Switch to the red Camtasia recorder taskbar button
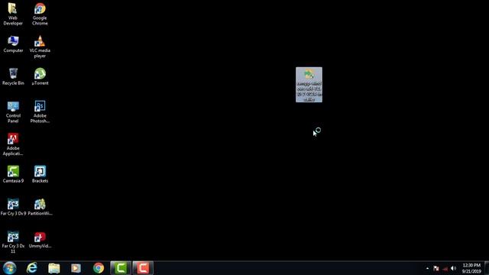The height and width of the screenshot is (275, 489). point(143,268)
